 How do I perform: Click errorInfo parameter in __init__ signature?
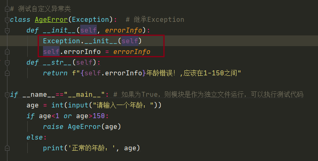tap(124, 30)
